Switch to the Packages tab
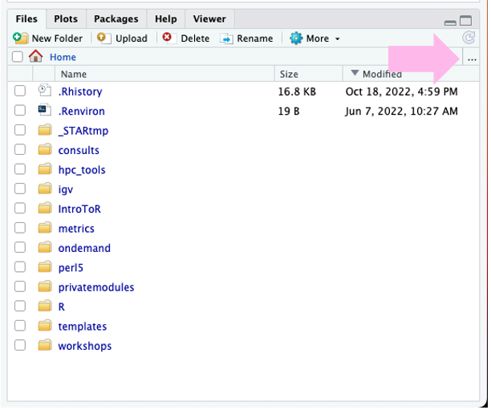Viewport: 491px width, 414px height. click(116, 18)
